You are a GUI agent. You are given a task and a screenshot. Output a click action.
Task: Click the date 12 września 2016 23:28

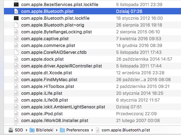point(140,73)
